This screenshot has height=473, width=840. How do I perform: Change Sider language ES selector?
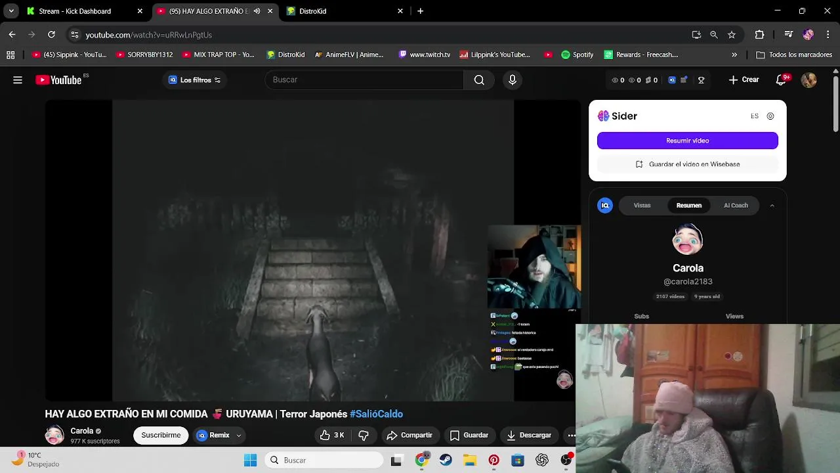(755, 116)
